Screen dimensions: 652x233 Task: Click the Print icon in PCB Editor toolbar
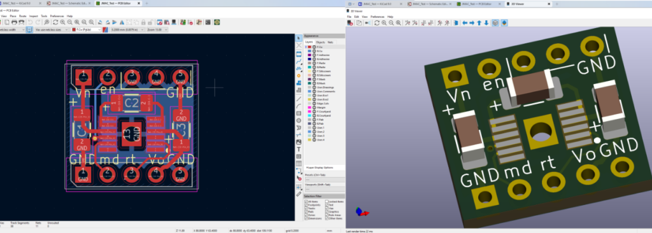(x=14, y=22)
